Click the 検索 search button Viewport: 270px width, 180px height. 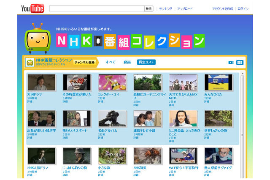point(148,8)
